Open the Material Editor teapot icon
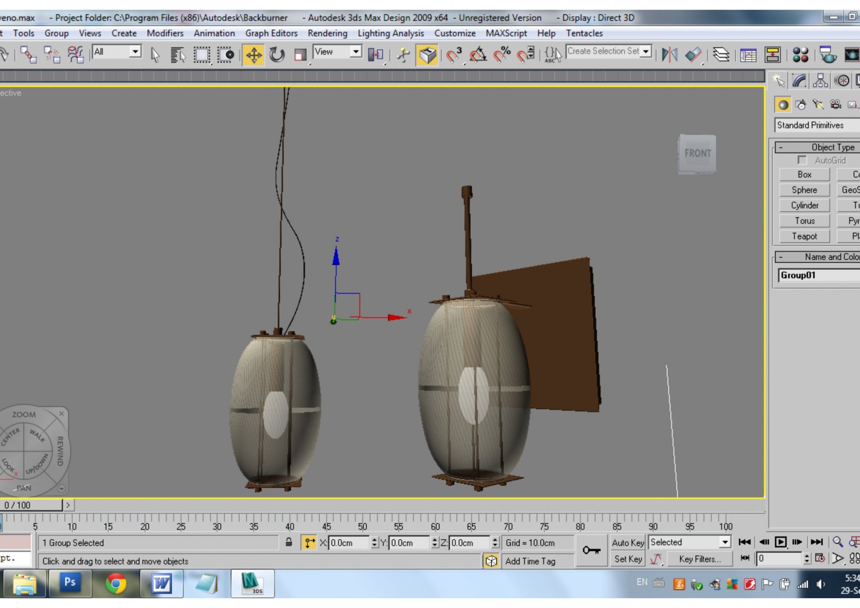This screenshot has width=860, height=608. 802,55
